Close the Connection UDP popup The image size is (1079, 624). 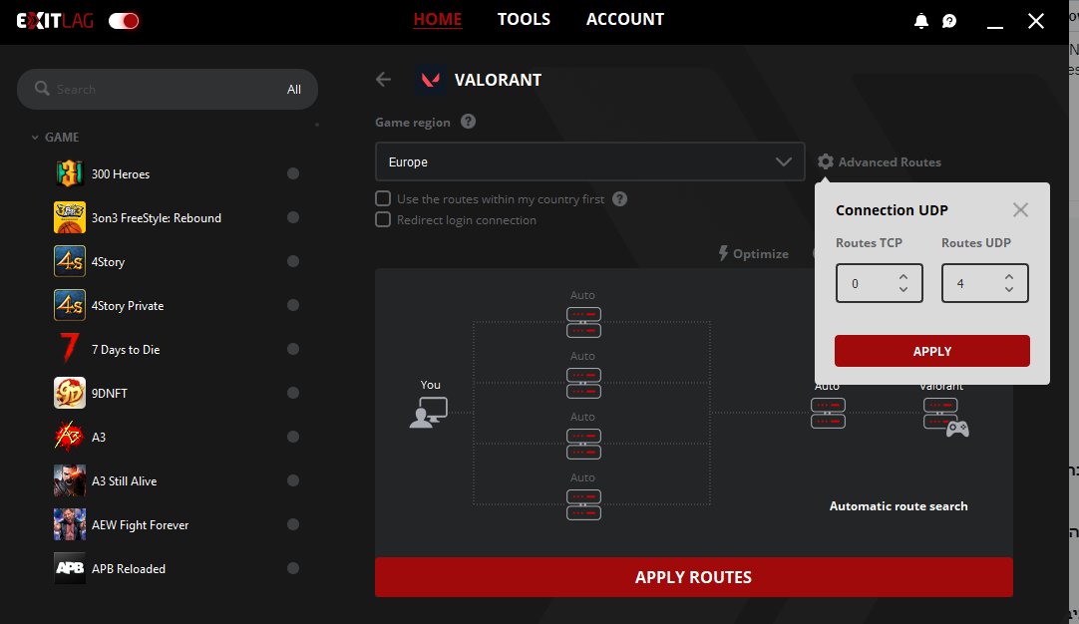click(x=1020, y=210)
